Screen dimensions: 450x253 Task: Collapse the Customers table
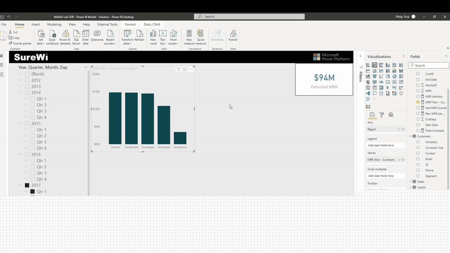coord(411,136)
